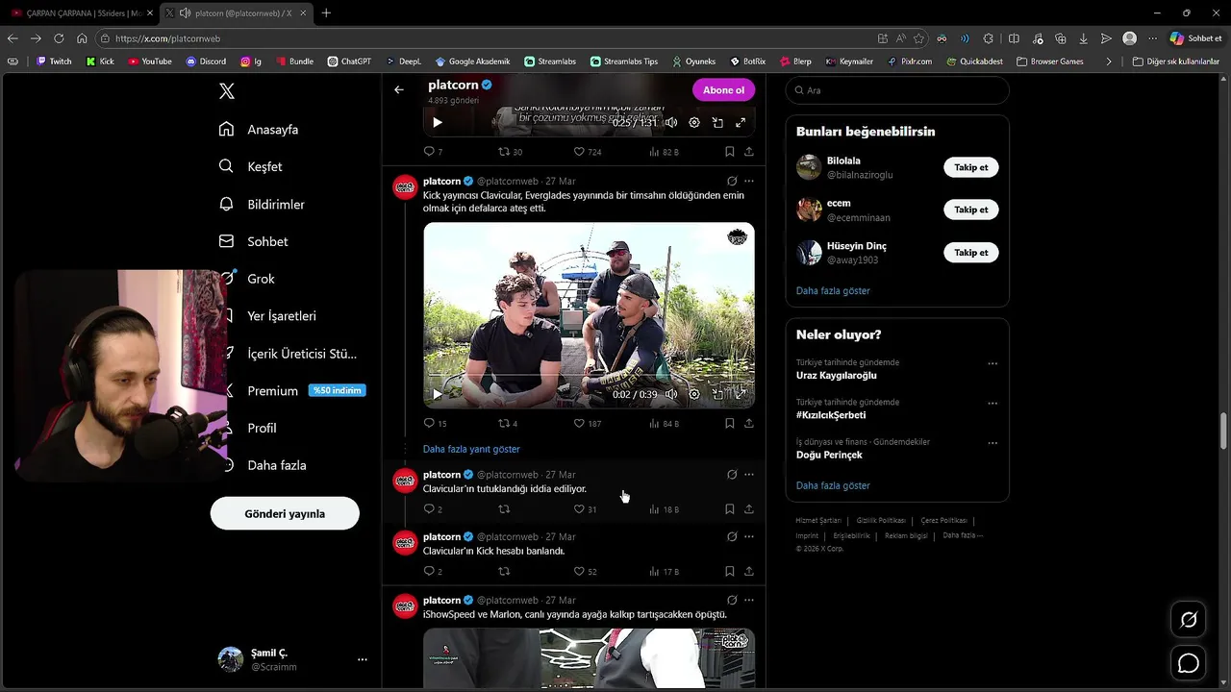Viewport: 1231px width, 692px height.
Task: Open more menu on iShowSpeed post
Action: (749, 600)
